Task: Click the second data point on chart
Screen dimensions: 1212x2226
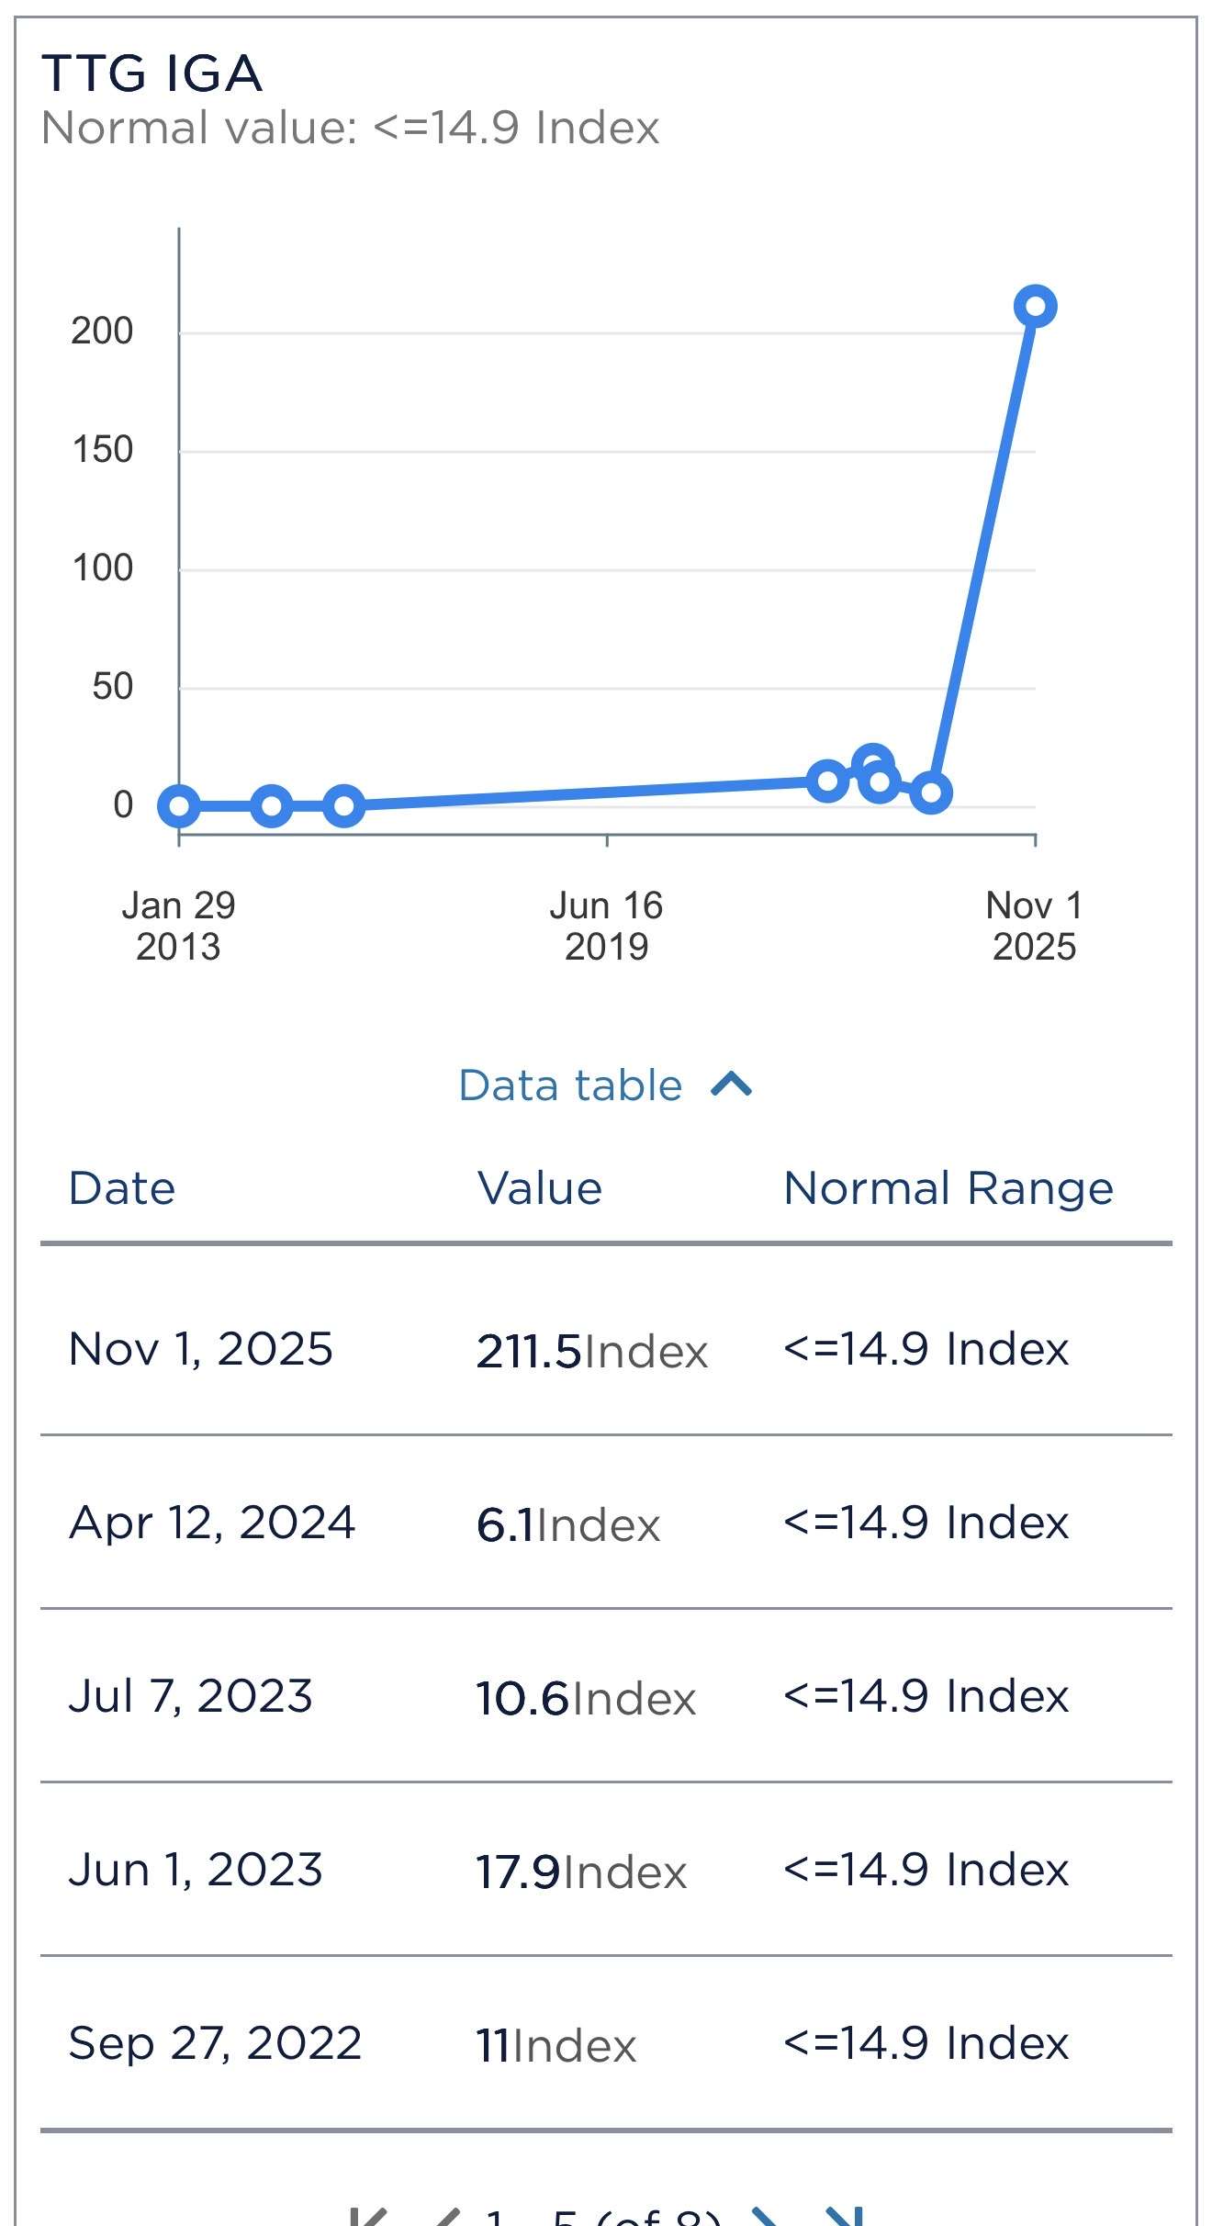Action: coord(272,805)
